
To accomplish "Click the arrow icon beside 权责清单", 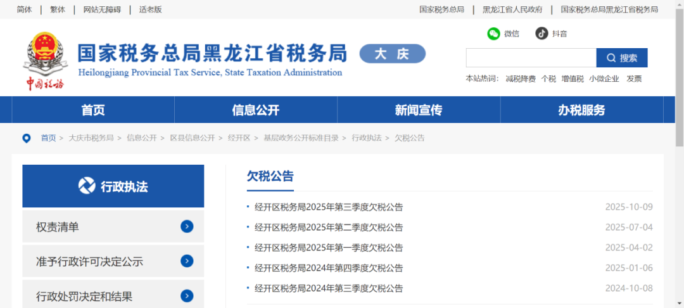I will (186, 227).
